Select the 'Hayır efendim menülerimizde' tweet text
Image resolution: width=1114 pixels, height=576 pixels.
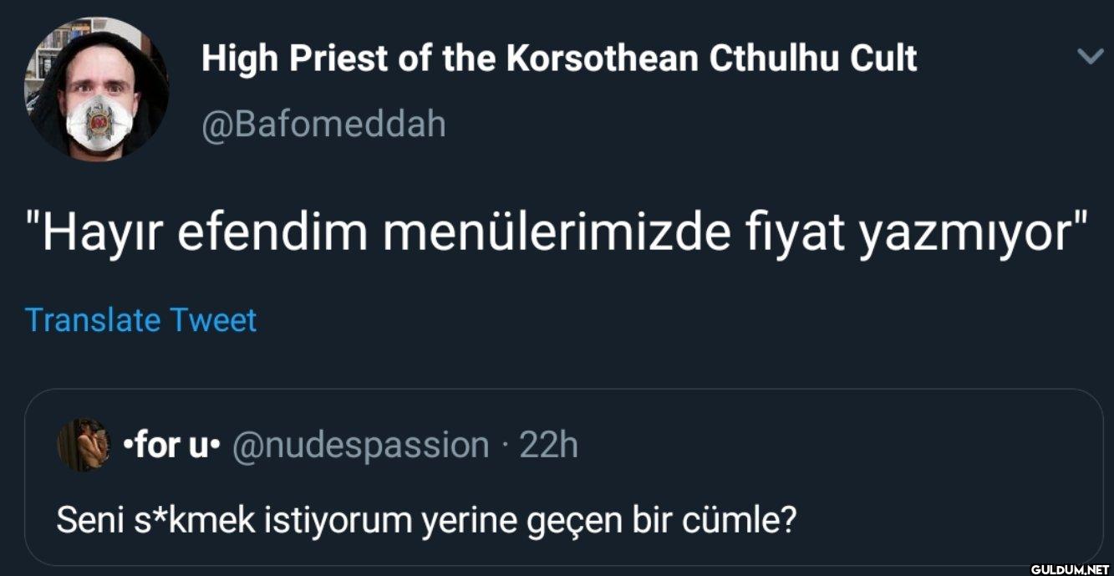[x=558, y=235]
